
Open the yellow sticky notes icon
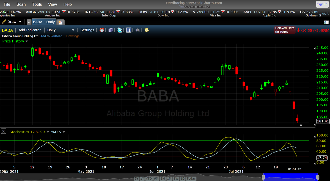[147, 30]
